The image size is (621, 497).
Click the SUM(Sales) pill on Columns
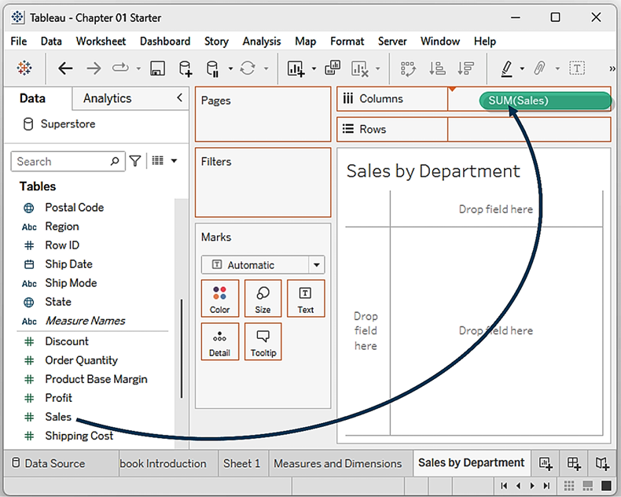[546, 101]
